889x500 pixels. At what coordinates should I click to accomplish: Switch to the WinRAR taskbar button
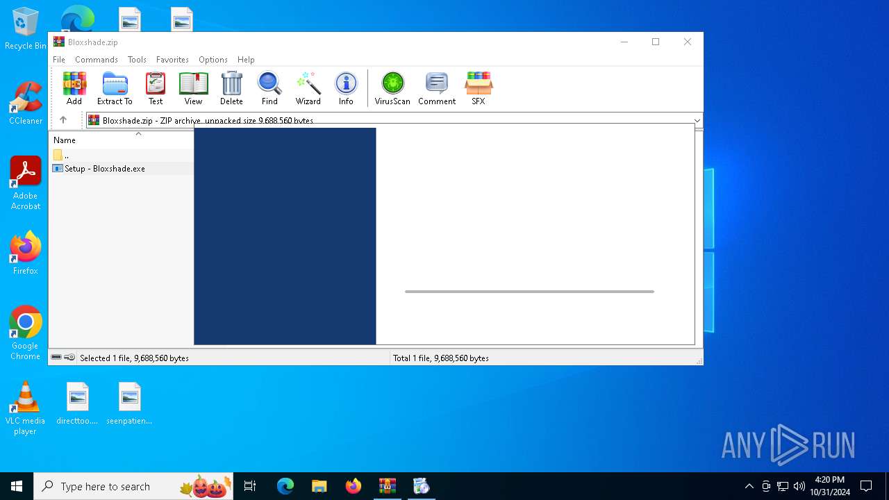[x=387, y=486]
